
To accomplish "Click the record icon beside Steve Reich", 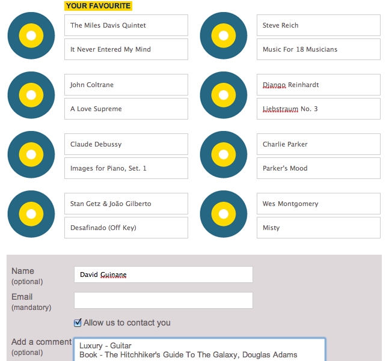I will tap(224, 35).
